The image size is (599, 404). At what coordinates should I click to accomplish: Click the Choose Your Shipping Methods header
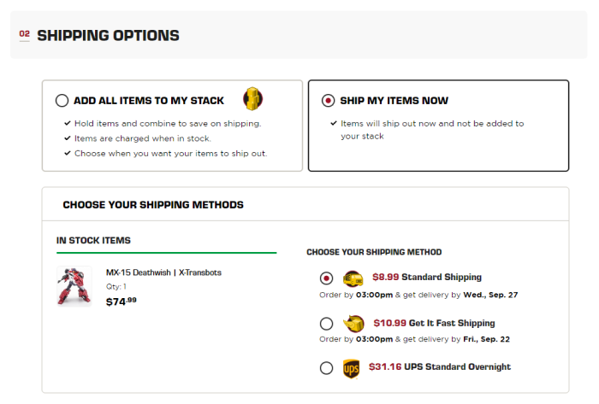[153, 205]
